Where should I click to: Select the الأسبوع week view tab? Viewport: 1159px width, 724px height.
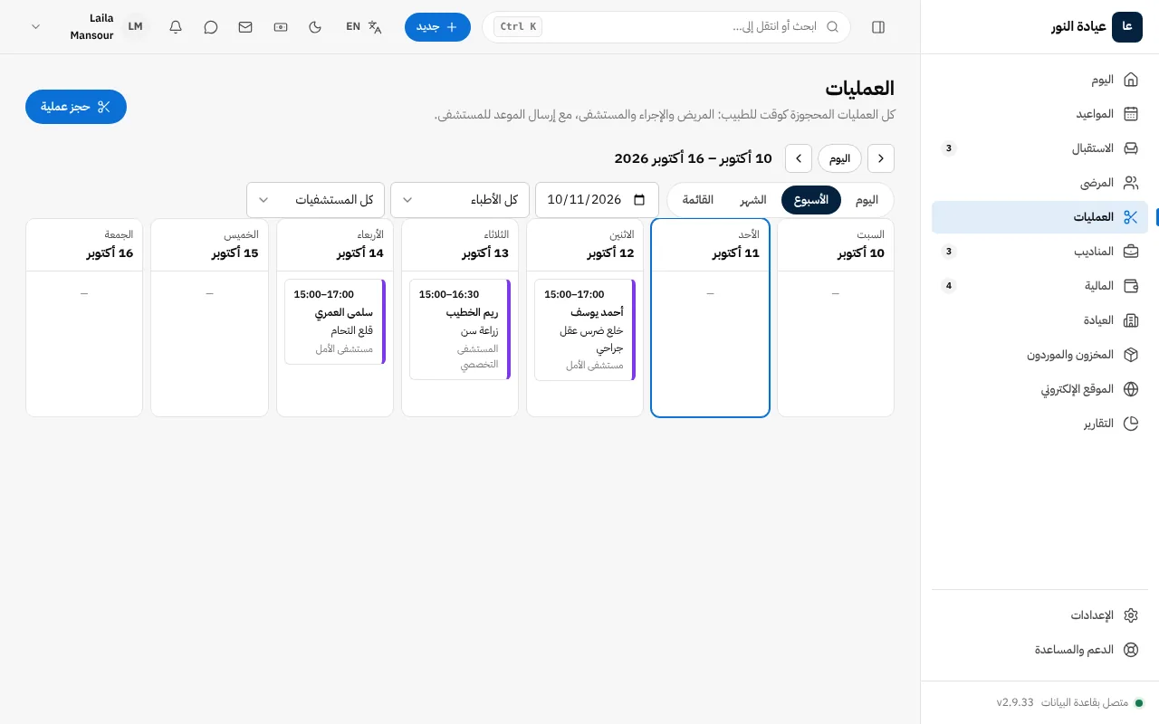click(x=811, y=200)
